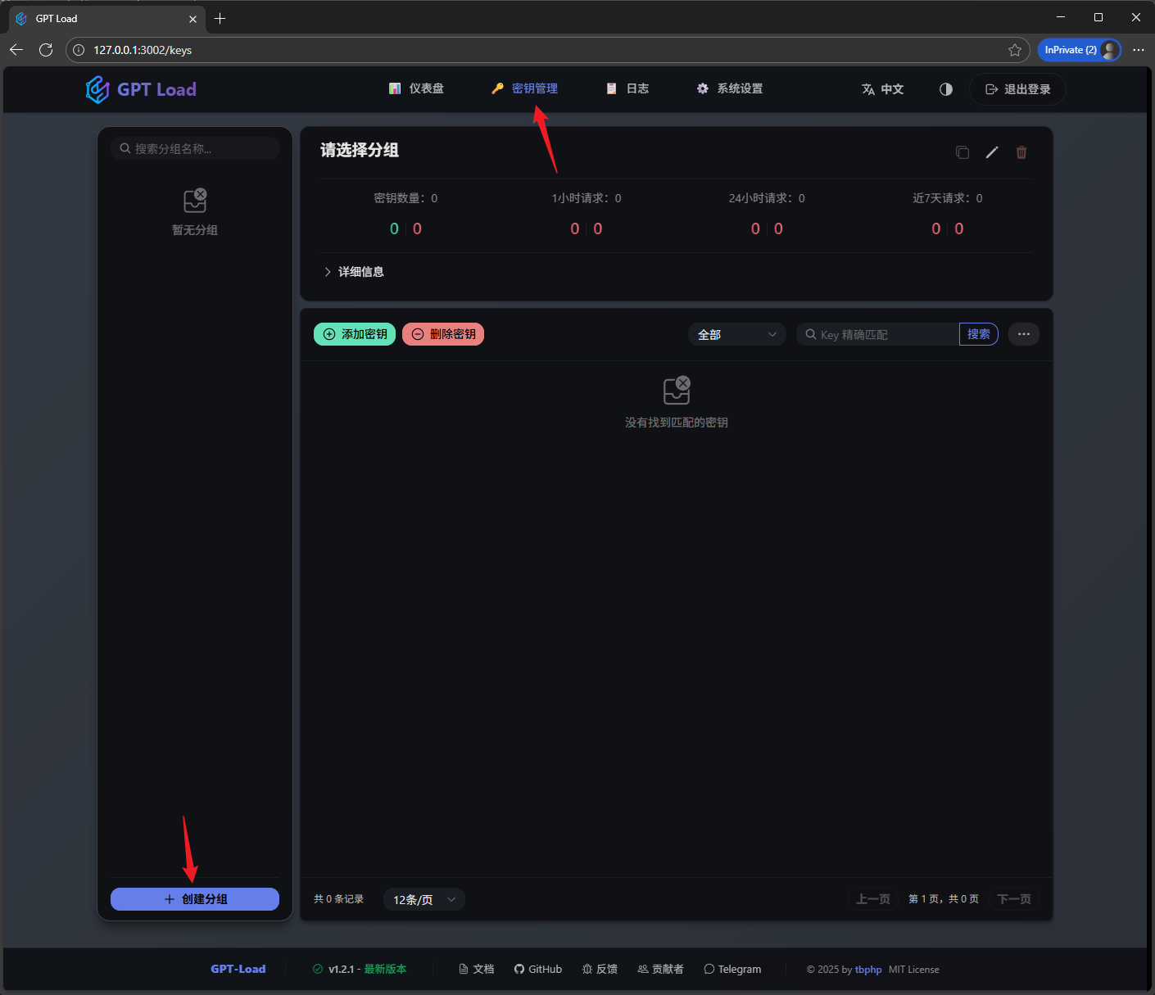This screenshot has height=995, width=1155.
Task: Click the 创建分组 button
Action: 195,899
